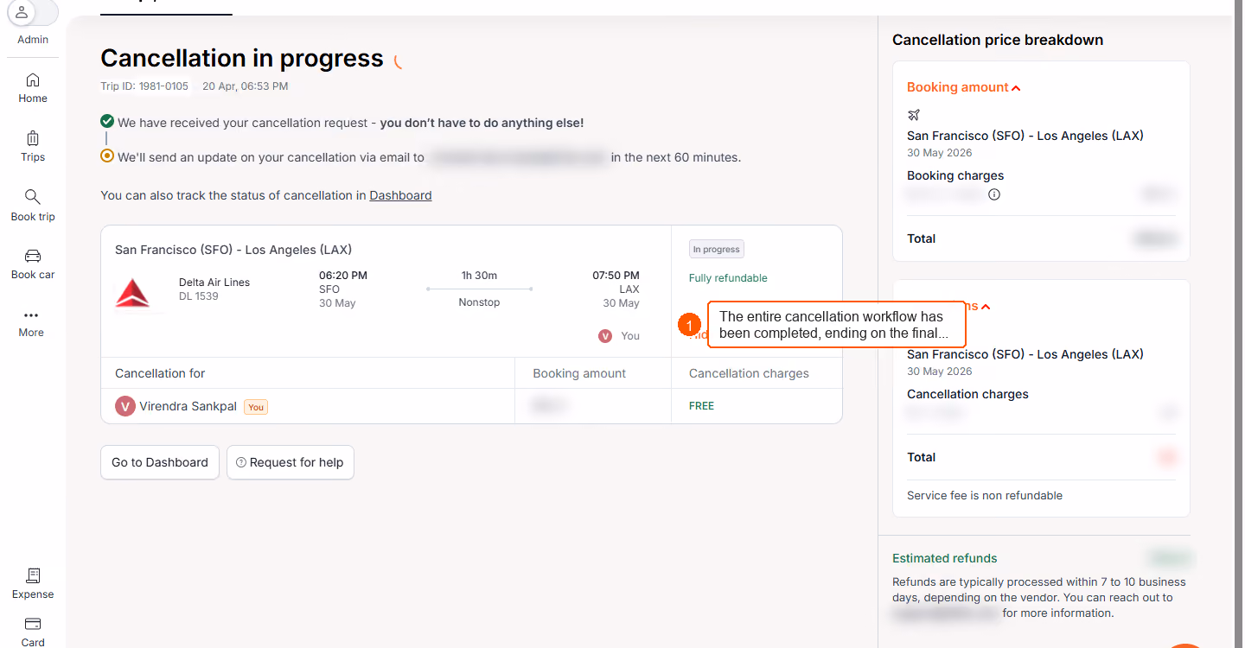
Task: Click traveler avatar next to You
Action: (605, 336)
